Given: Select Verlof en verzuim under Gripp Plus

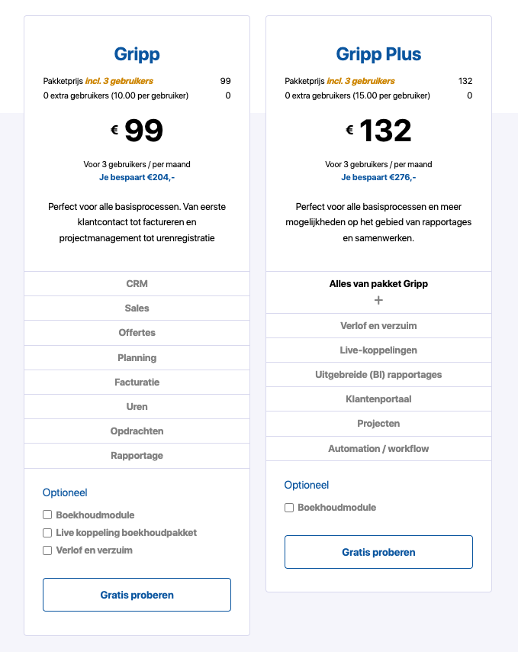Looking at the screenshot, I should 378,325.
